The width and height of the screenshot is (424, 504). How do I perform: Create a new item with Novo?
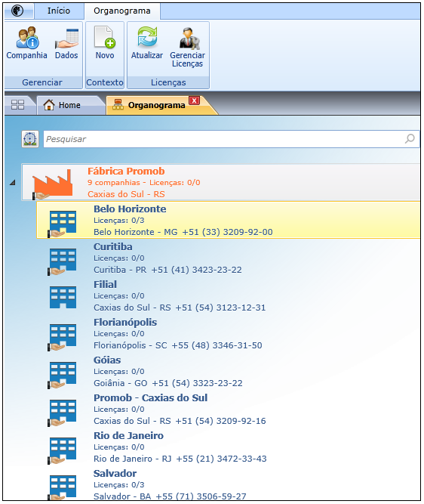click(105, 43)
